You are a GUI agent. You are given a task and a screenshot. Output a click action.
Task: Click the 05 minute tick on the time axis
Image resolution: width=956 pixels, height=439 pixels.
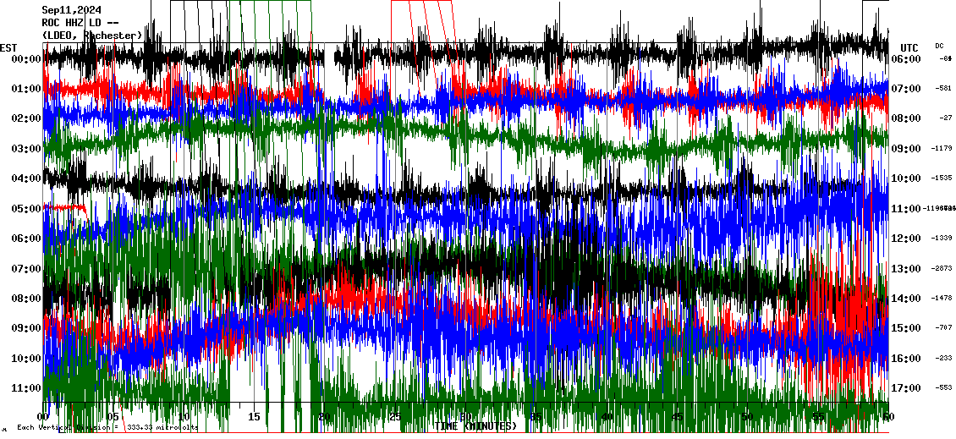pyautogui.click(x=113, y=417)
